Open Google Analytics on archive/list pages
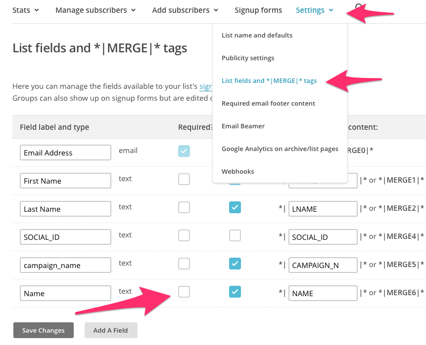 tap(280, 149)
